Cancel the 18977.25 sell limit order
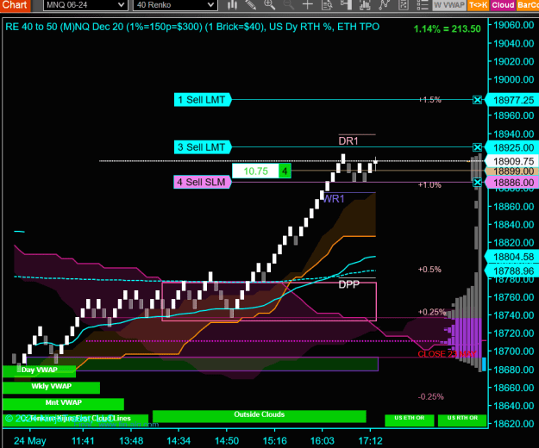The height and width of the screenshot is (448, 539). [477, 100]
